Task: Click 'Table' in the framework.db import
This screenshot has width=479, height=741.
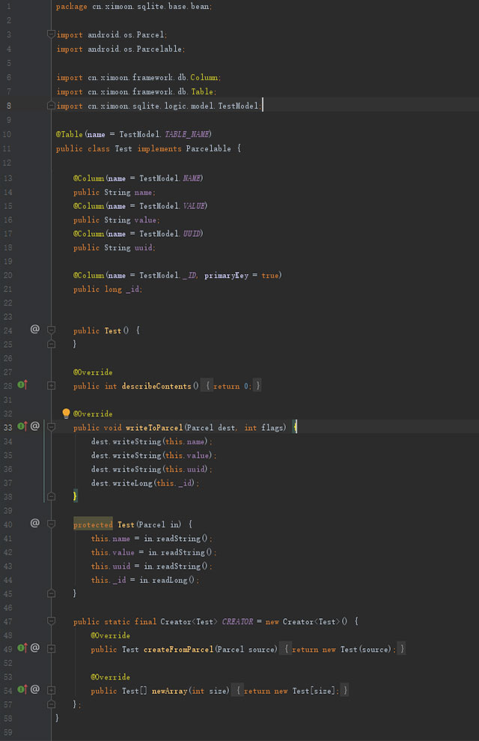Action: coord(202,91)
